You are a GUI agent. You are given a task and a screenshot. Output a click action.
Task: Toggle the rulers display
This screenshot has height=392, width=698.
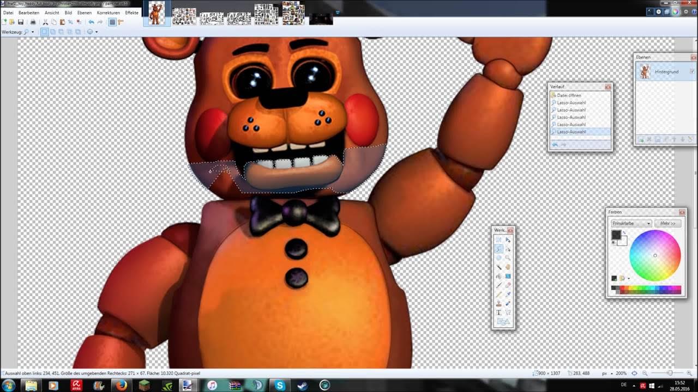click(121, 22)
